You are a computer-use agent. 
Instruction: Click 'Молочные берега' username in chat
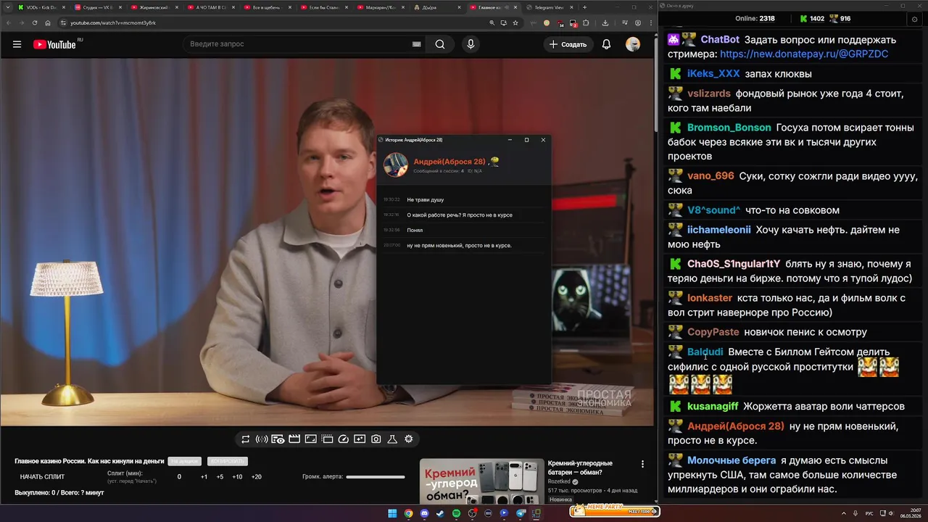point(732,460)
